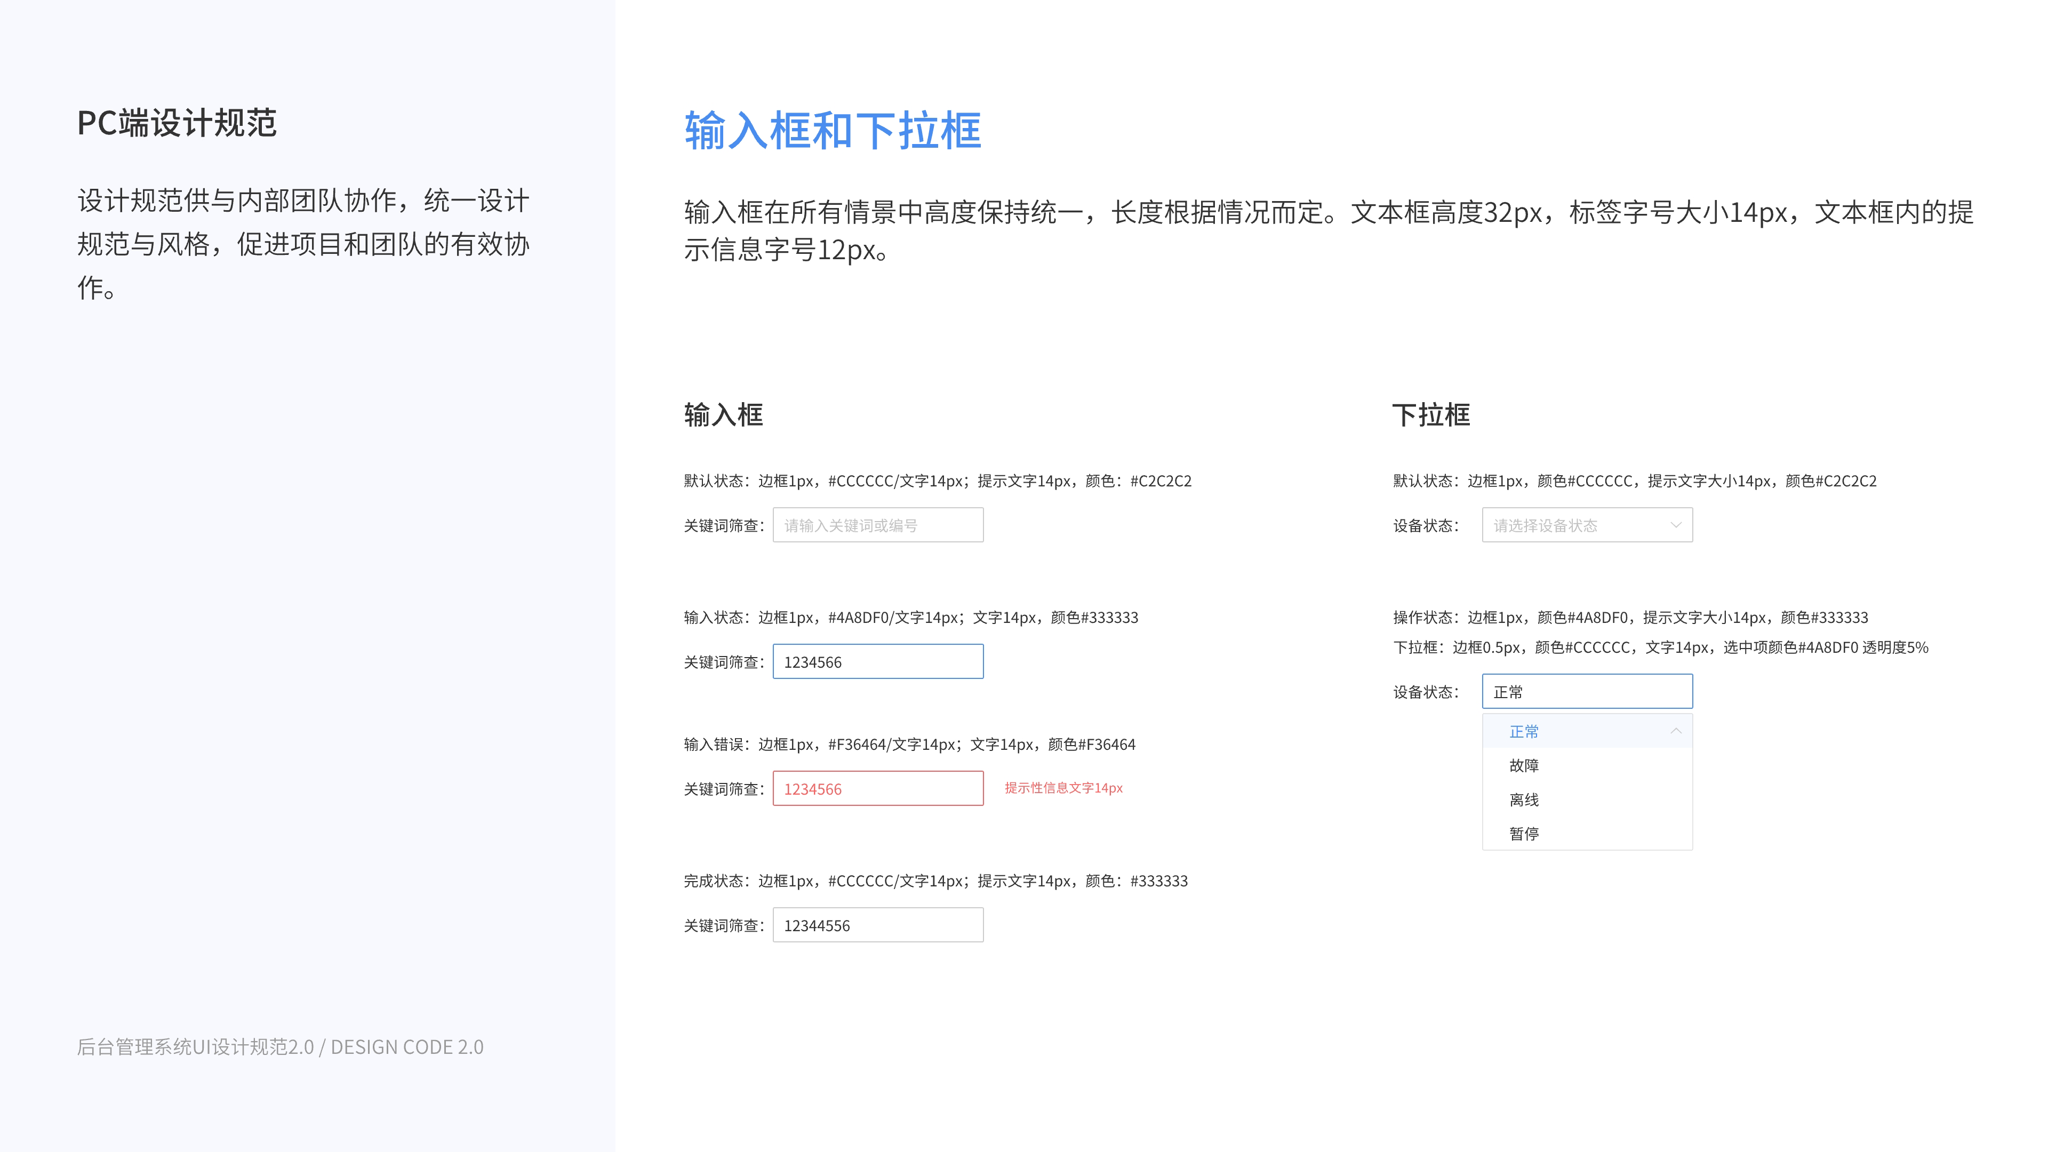This screenshot has width=2048, height=1152.
Task: Focus the blue-bordered input containing 1234566
Action: 878,661
